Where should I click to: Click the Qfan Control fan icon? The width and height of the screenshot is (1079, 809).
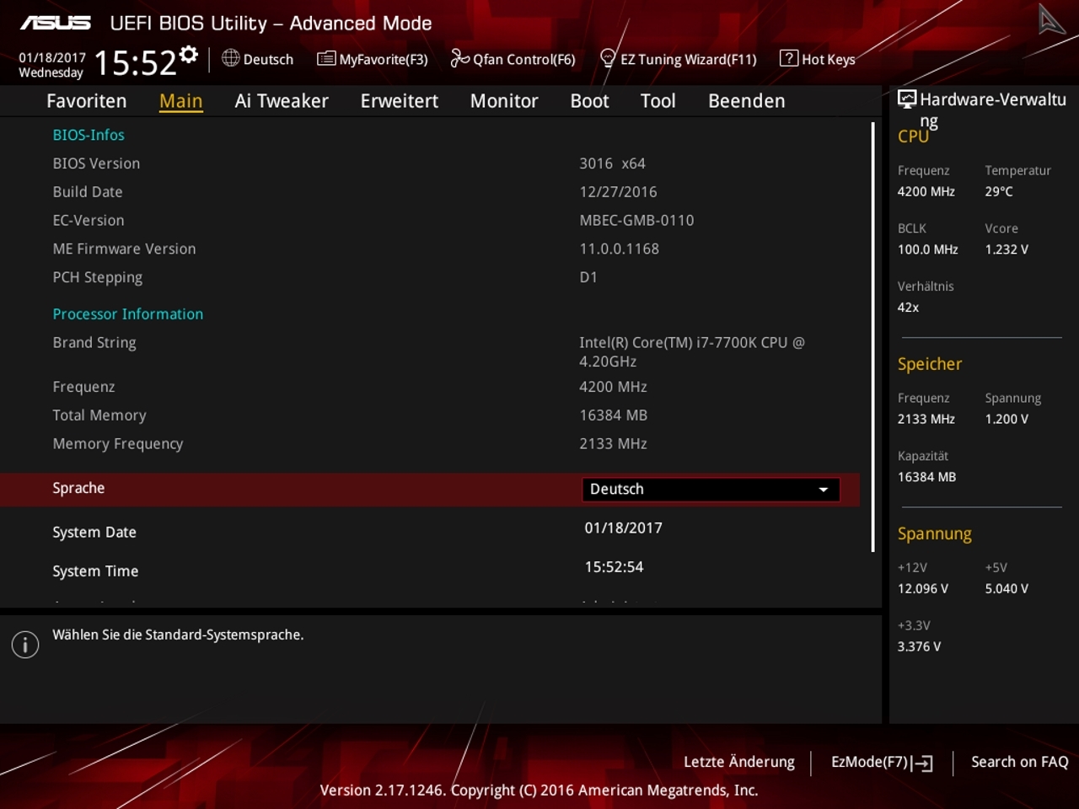(459, 57)
